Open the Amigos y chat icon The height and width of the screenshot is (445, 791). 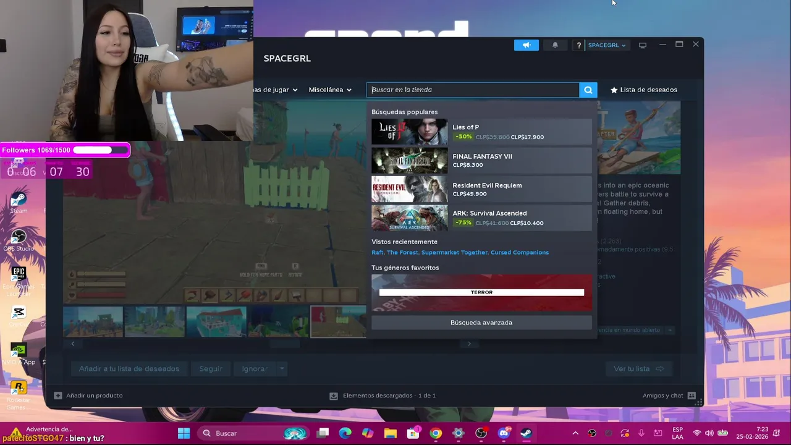(x=692, y=396)
